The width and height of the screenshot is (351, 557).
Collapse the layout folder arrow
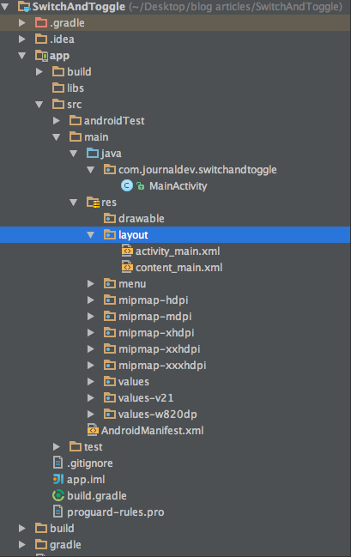tap(91, 235)
